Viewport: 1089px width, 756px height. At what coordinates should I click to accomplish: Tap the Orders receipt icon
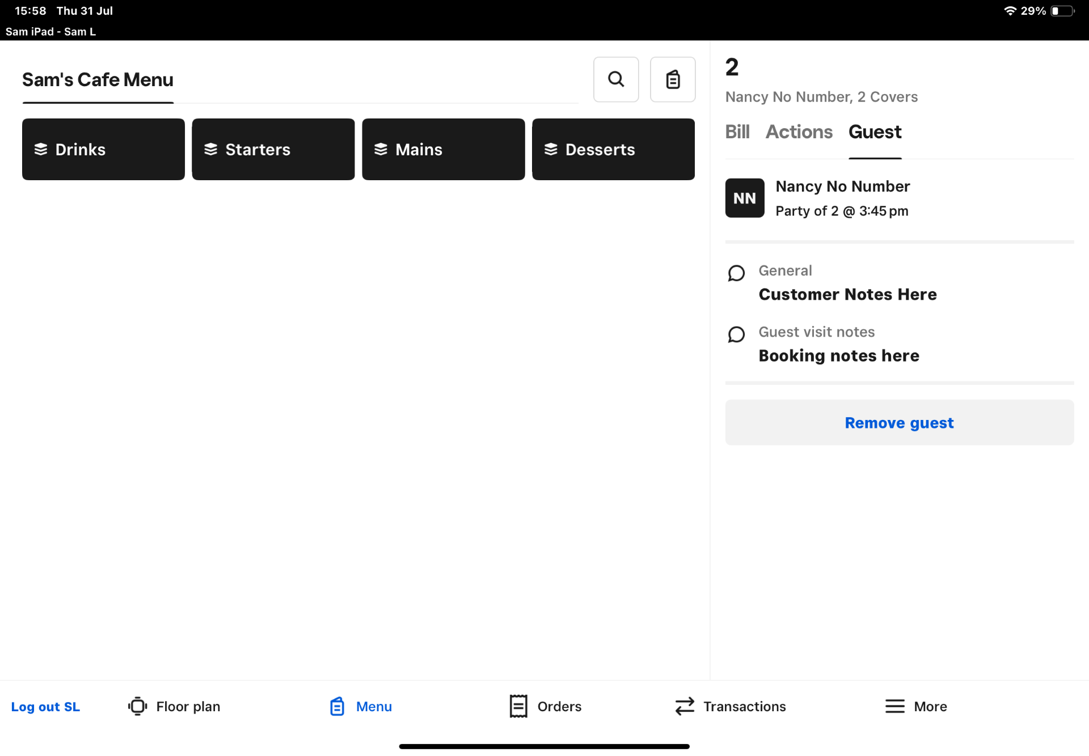pyautogui.click(x=518, y=706)
